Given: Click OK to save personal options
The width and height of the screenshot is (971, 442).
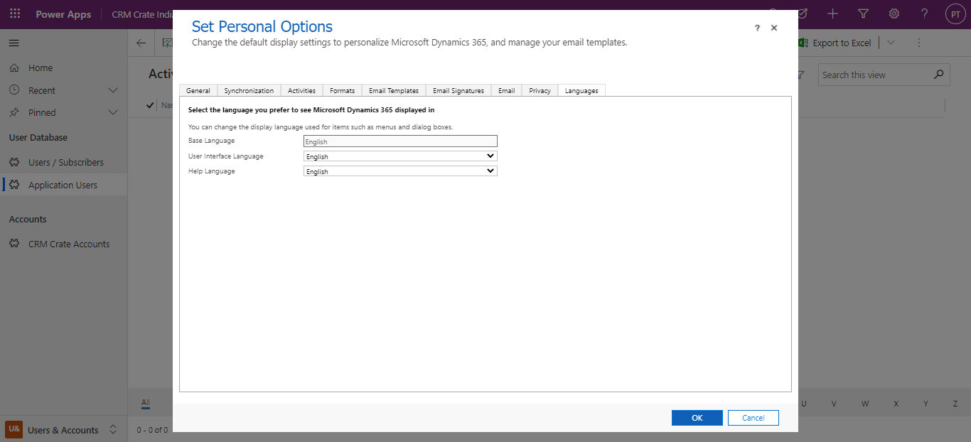Looking at the screenshot, I should click(x=697, y=417).
